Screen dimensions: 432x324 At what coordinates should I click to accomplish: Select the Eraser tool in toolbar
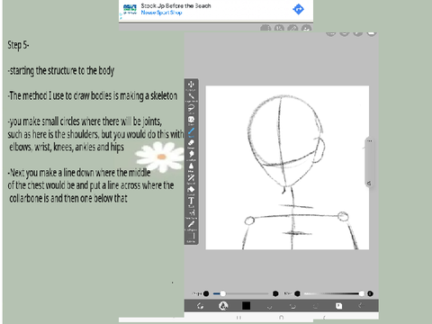click(x=191, y=143)
